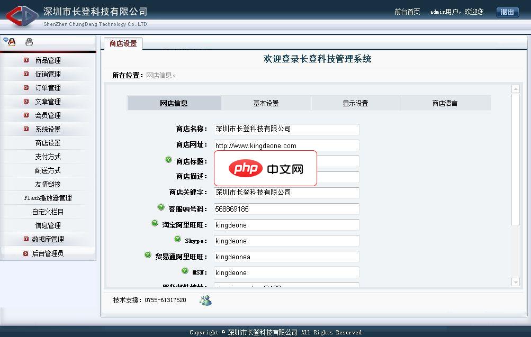Switch to the 基本设置 tab
The height and width of the screenshot is (337, 531).
tap(266, 103)
